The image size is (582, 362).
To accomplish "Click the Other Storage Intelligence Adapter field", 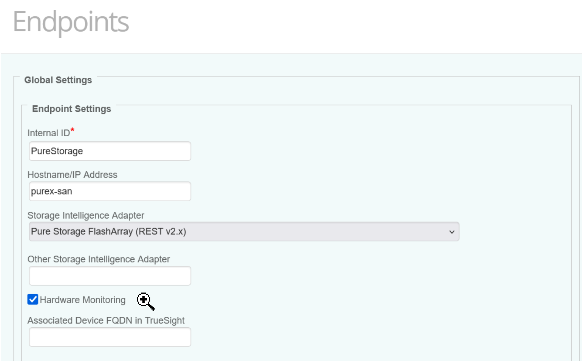I will pos(110,276).
